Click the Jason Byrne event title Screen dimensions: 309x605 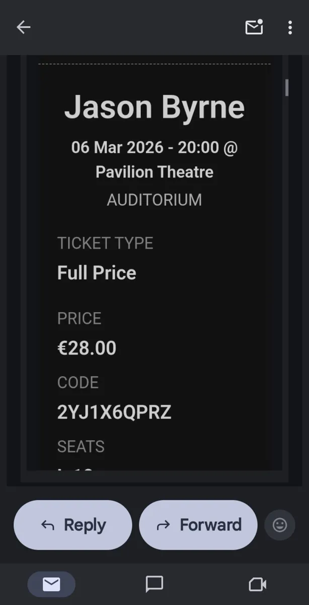[154, 106]
